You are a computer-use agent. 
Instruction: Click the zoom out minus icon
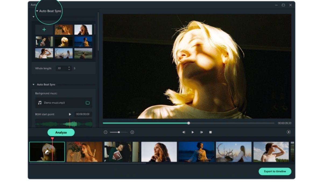tap(106, 132)
